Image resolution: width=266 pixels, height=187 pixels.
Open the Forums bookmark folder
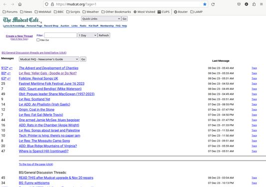(x=10, y=11)
